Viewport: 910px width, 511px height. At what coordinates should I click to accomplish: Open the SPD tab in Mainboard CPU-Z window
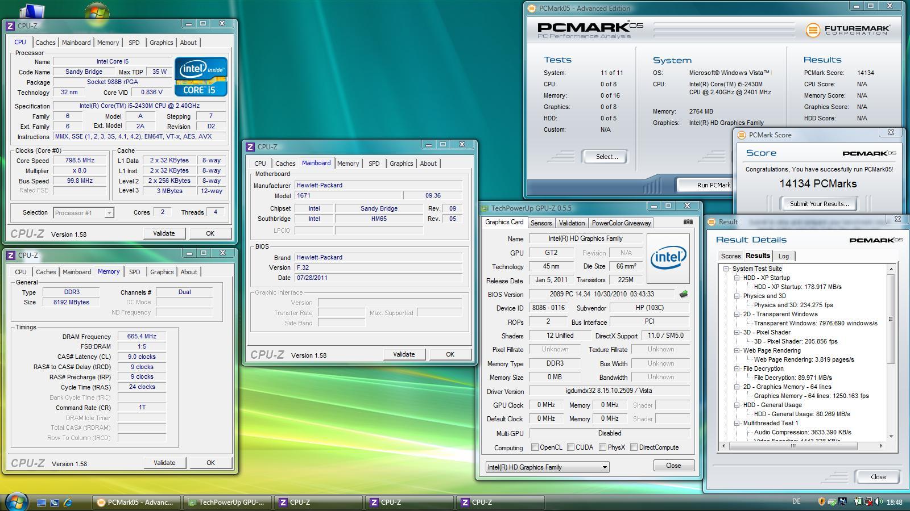click(x=374, y=164)
